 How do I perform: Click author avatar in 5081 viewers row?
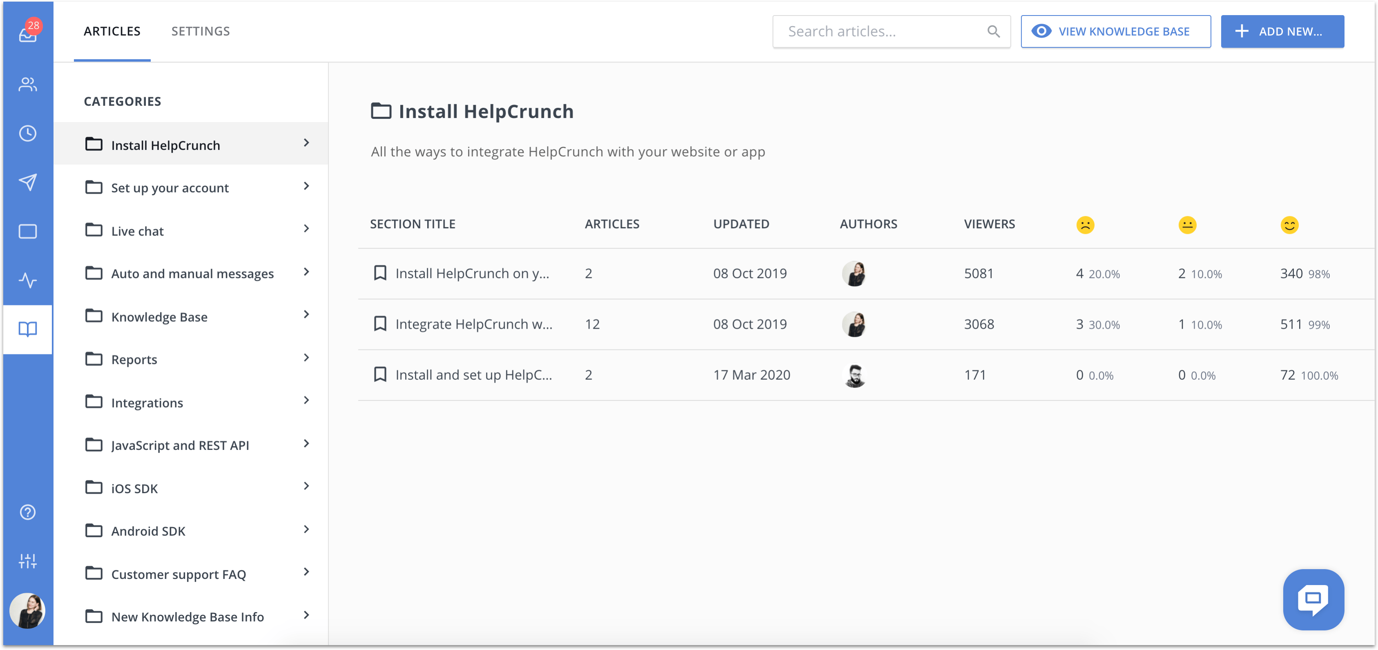pos(854,274)
